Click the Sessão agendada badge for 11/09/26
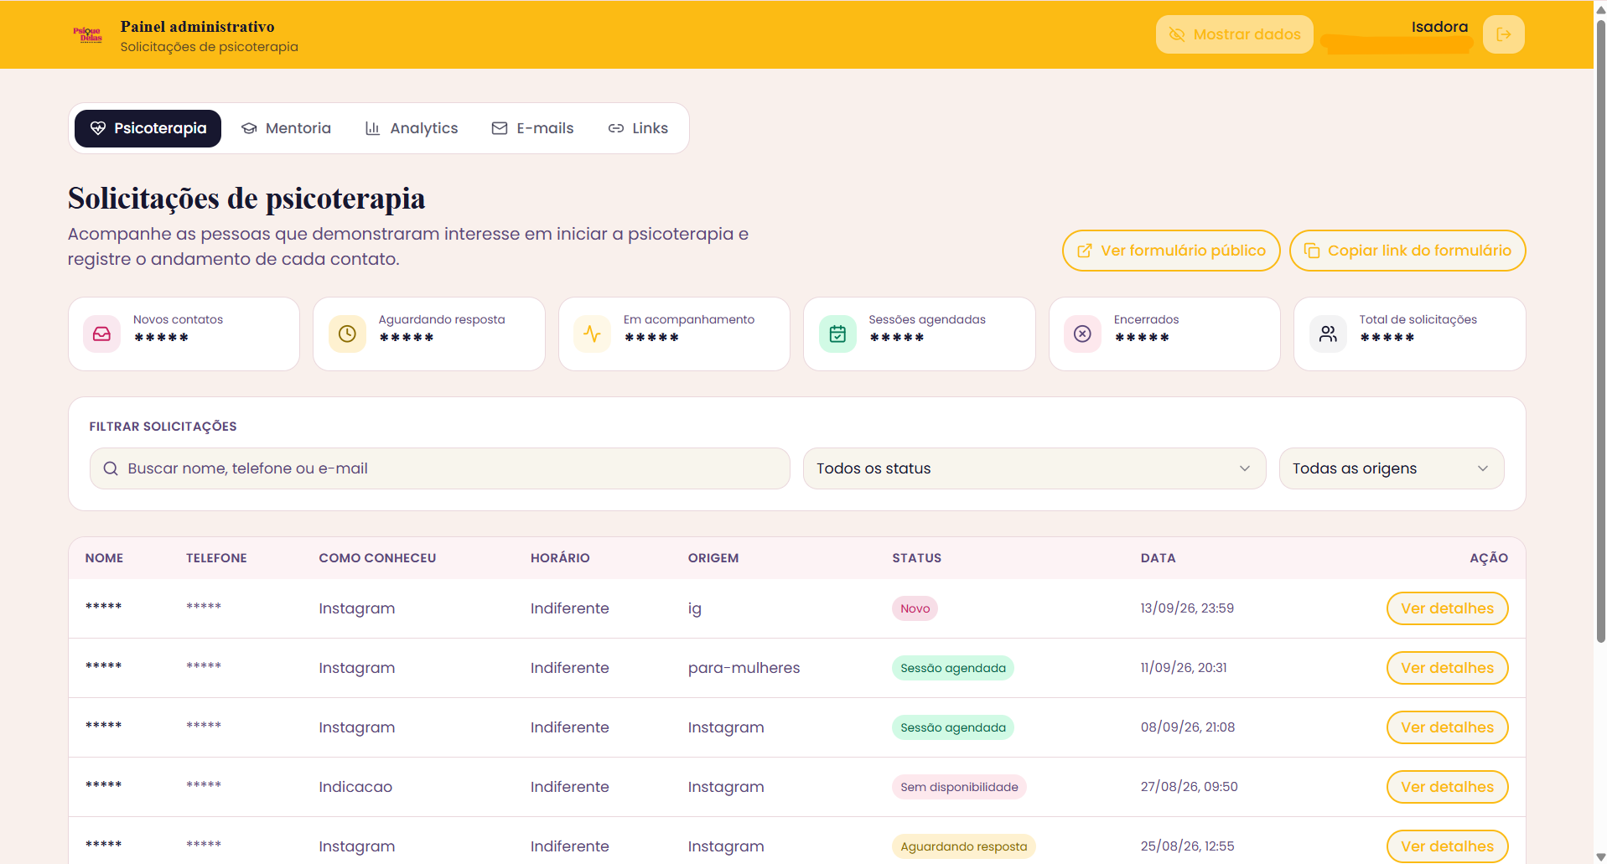 (x=952, y=668)
